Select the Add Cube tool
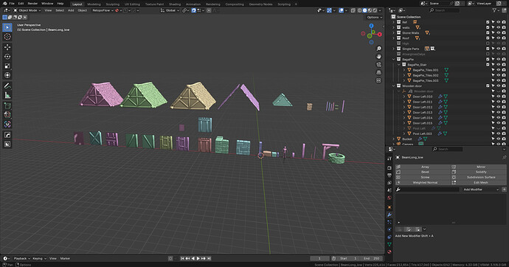This screenshot has height=267, width=509. (x=7, y=105)
